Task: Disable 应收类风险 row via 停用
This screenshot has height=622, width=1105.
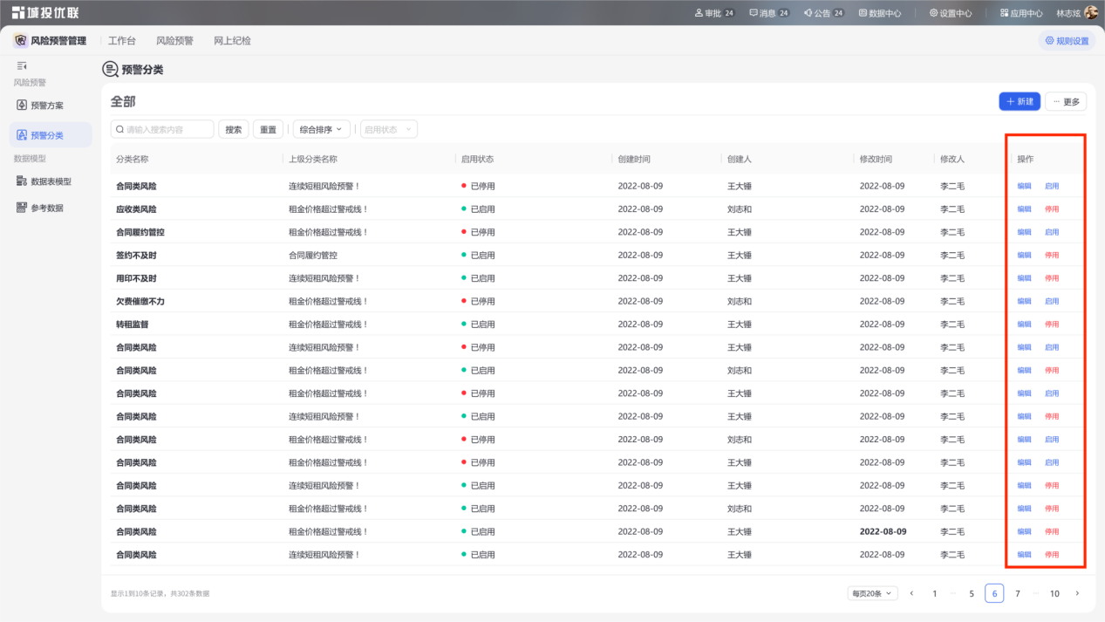Action: [1052, 209]
